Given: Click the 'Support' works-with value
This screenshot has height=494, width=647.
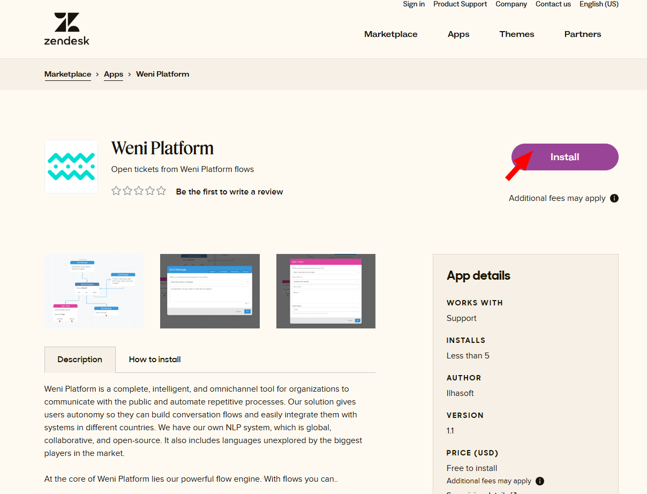Looking at the screenshot, I should click(462, 318).
